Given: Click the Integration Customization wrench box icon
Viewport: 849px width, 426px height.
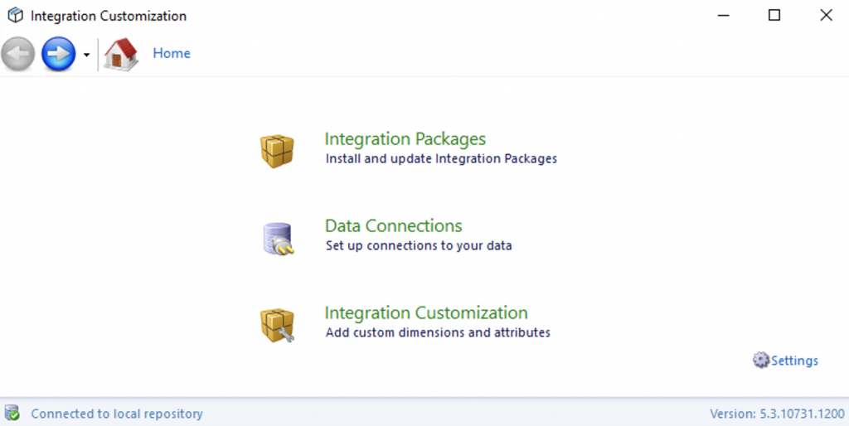Looking at the screenshot, I should pos(277,325).
